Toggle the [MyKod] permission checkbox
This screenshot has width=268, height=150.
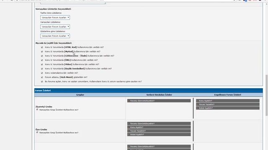point(42,52)
